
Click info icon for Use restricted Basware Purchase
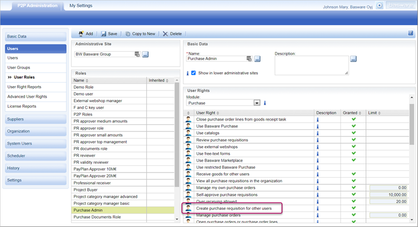tap(317, 168)
